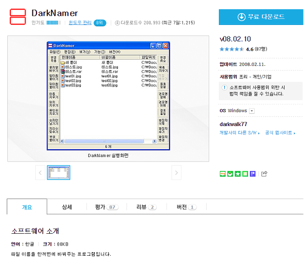Click the 업데이트 2008.02.11. text
This screenshot has width=304, height=260.
243,65
